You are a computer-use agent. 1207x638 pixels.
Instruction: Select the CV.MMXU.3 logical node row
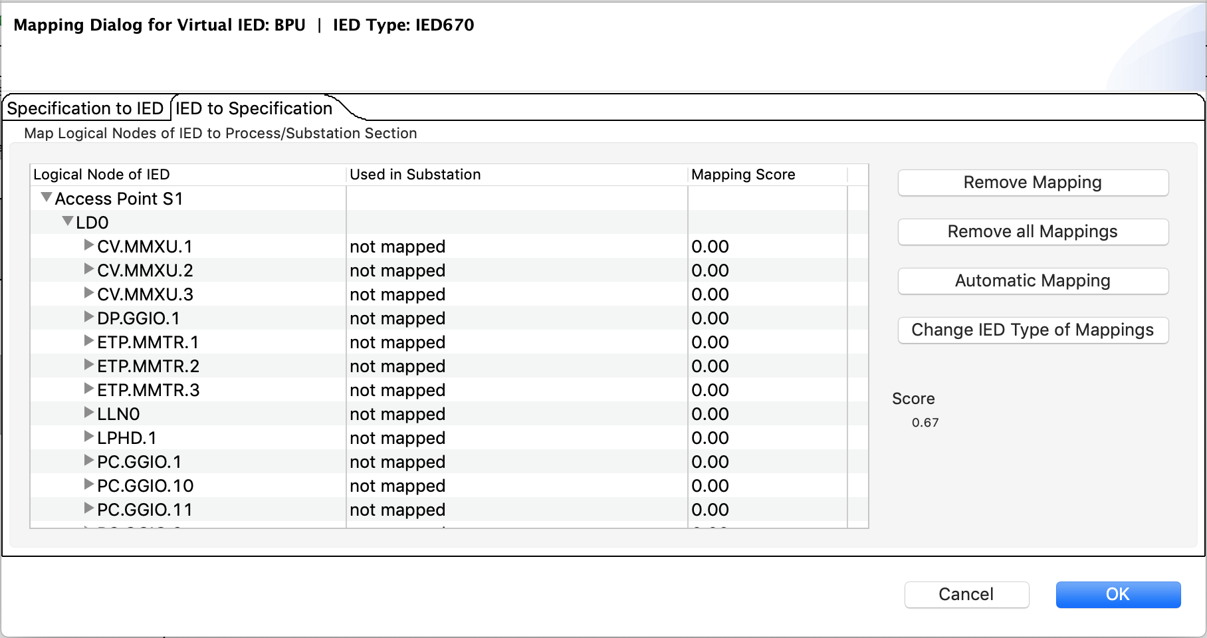pyautogui.click(x=145, y=294)
